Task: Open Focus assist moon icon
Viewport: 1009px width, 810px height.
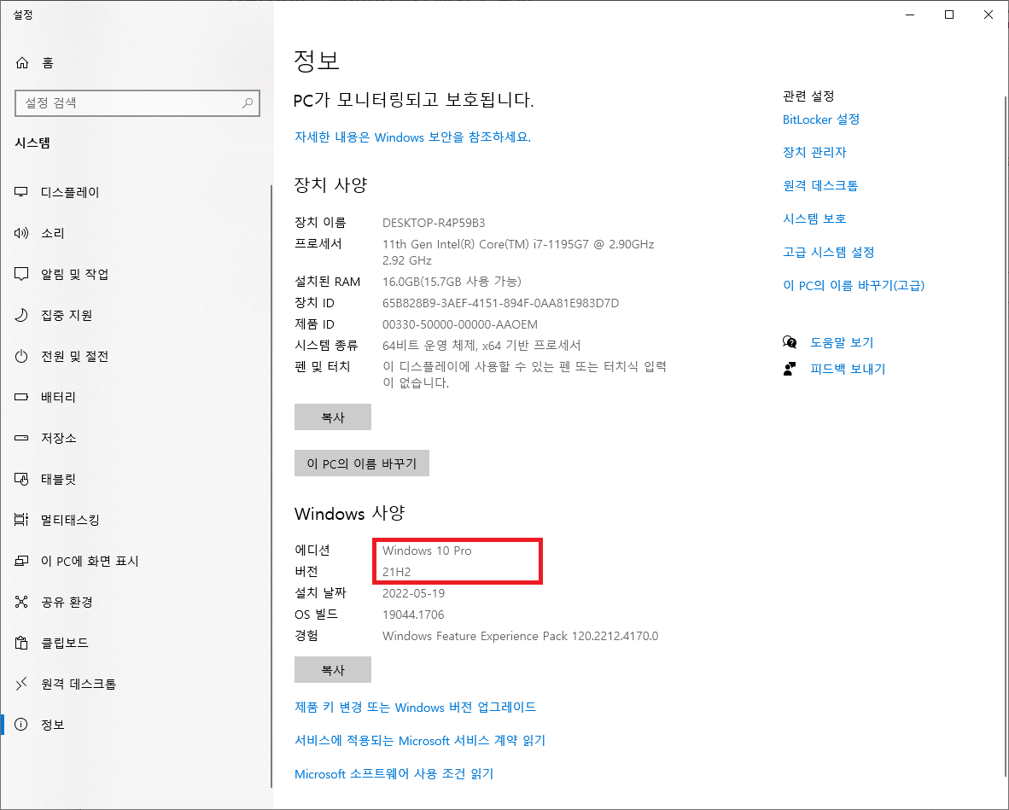Action: 22,315
